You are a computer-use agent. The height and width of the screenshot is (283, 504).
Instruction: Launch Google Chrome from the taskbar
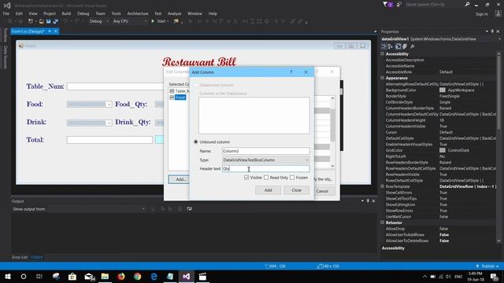pos(137,276)
